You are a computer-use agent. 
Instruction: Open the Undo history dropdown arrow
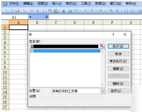pos(96,11)
